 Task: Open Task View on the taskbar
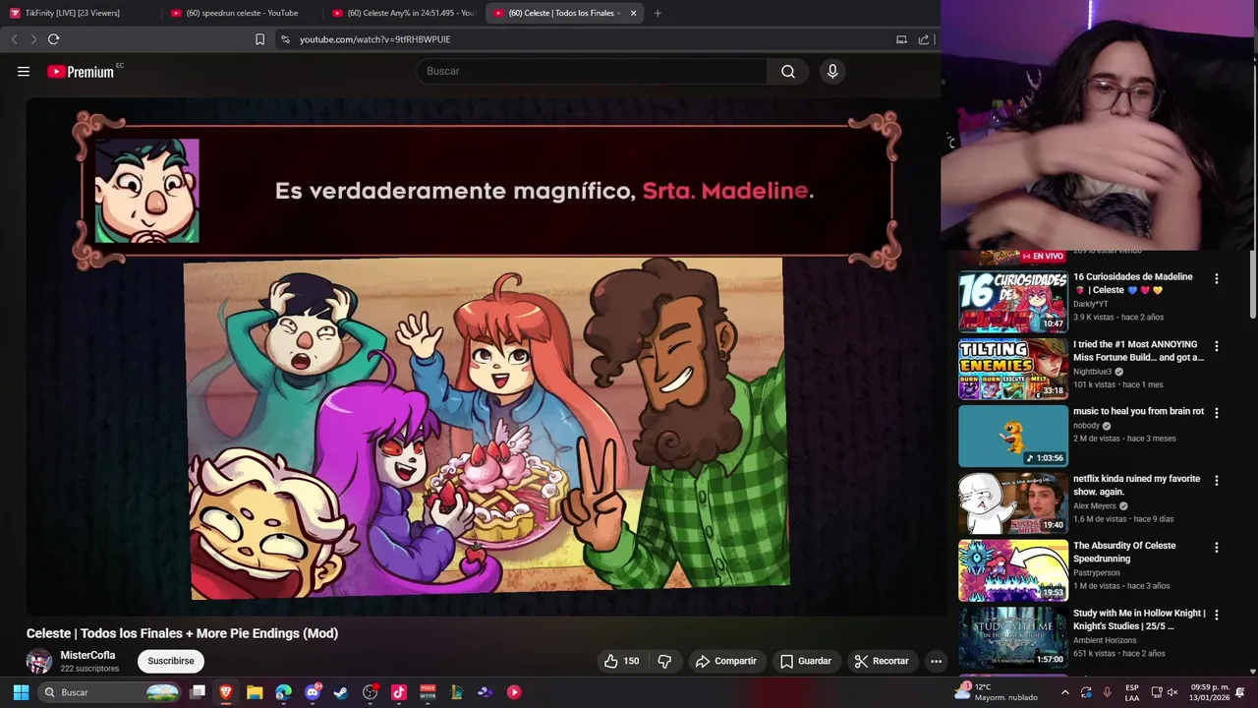(198, 692)
